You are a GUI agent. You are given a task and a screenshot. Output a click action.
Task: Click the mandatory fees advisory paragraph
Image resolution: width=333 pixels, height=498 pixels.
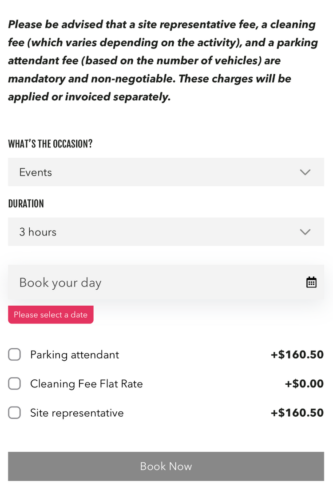(x=163, y=61)
